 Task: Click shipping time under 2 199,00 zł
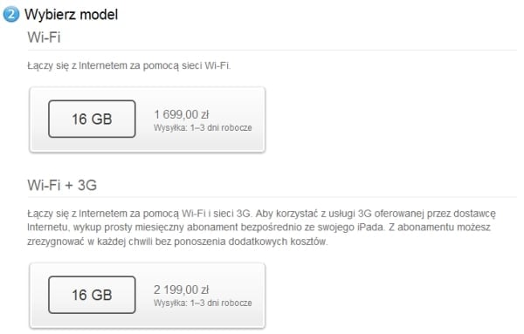203,303
